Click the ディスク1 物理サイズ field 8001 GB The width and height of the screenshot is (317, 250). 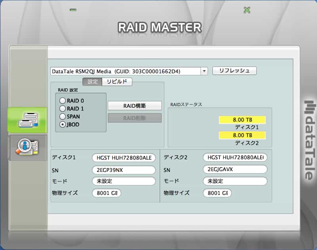click(107, 193)
